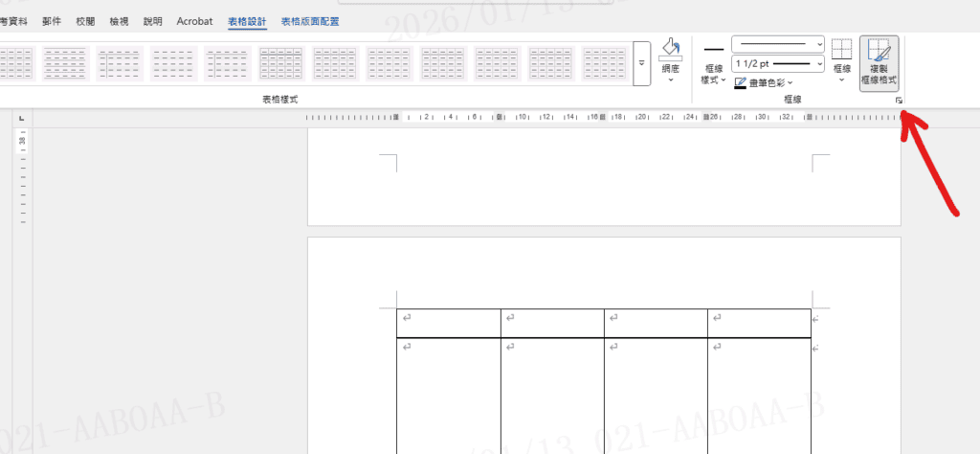Go to the 校閱 review tab

pyautogui.click(x=86, y=21)
